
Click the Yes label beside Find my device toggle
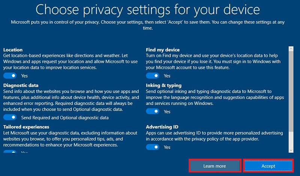(x=167, y=76)
